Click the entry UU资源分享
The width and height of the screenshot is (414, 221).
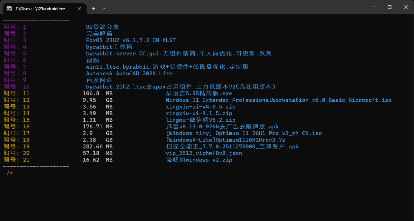click(102, 27)
